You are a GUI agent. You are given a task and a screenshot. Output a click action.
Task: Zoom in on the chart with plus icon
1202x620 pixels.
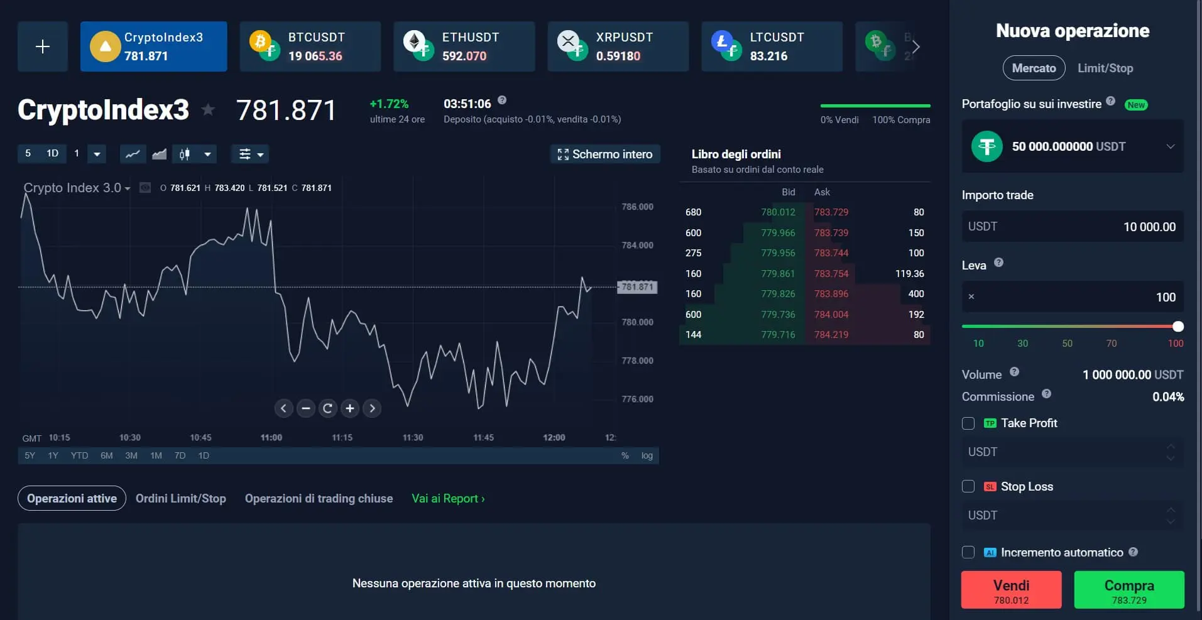[x=350, y=408]
